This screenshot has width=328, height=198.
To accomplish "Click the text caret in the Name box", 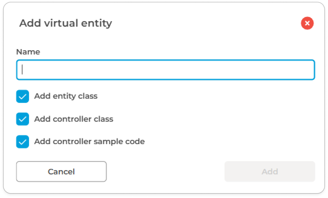I will pos(23,70).
